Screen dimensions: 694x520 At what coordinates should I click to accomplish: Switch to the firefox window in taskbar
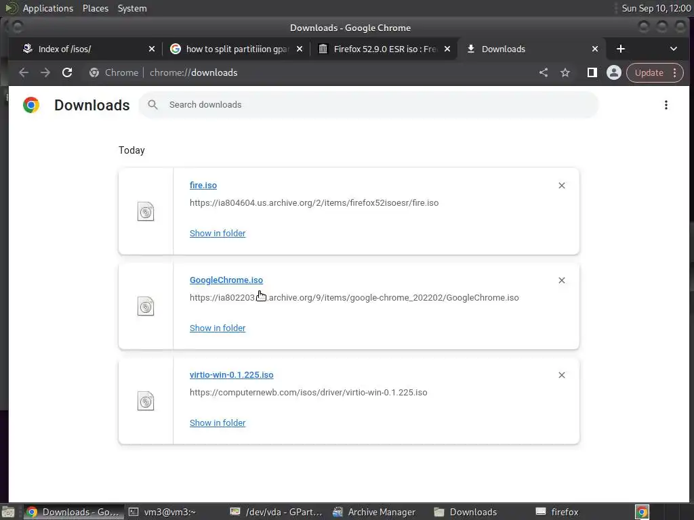pos(584,512)
